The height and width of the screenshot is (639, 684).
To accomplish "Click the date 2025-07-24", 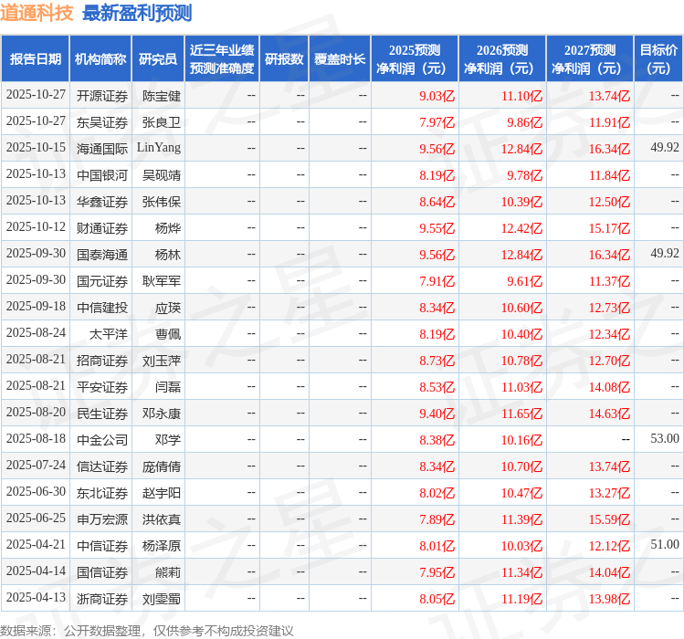I will [x=36, y=465].
